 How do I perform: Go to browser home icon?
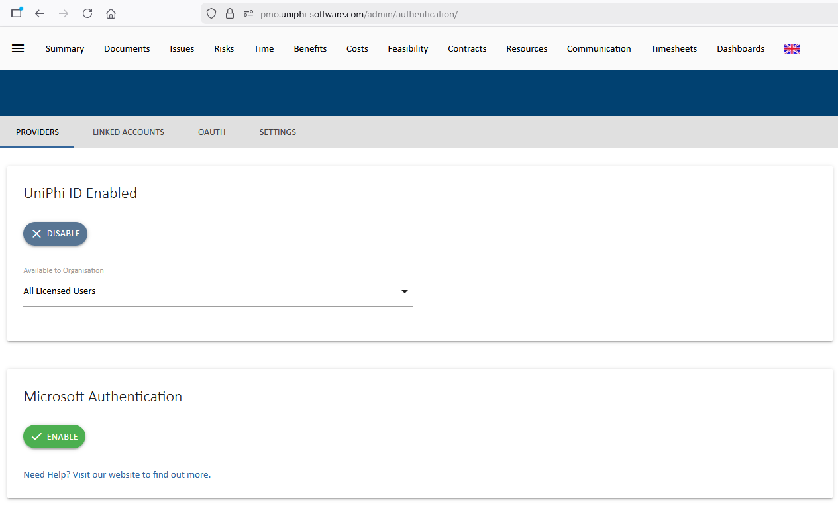[111, 13]
